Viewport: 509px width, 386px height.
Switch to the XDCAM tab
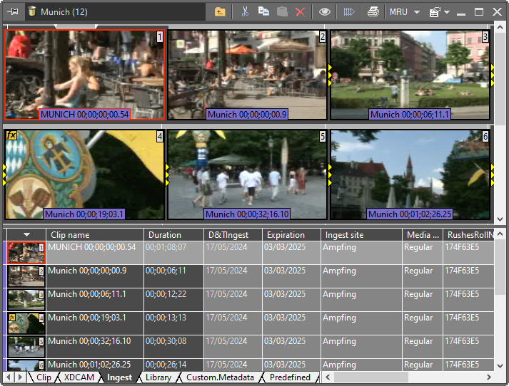(x=79, y=377)
